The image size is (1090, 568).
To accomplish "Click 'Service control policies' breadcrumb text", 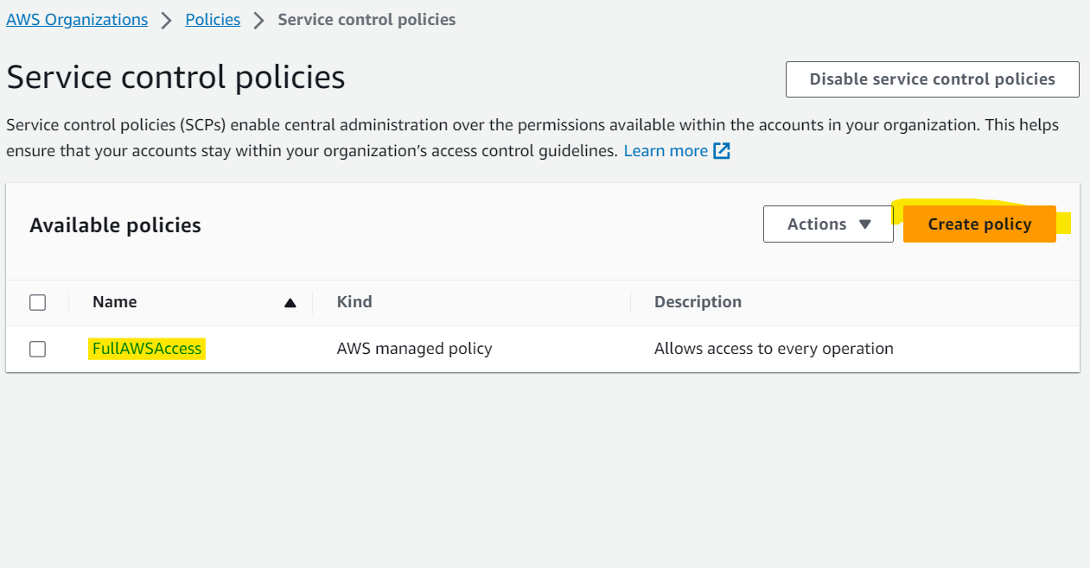I will point(367,19).
